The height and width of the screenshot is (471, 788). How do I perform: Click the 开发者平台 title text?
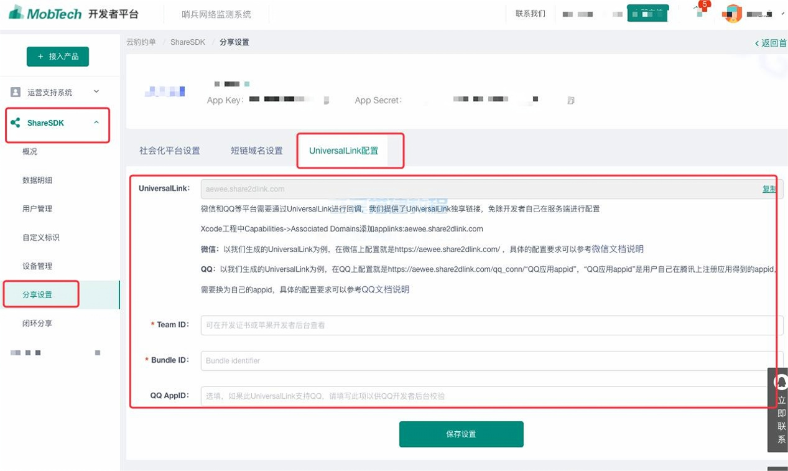(x=113, y=14)
